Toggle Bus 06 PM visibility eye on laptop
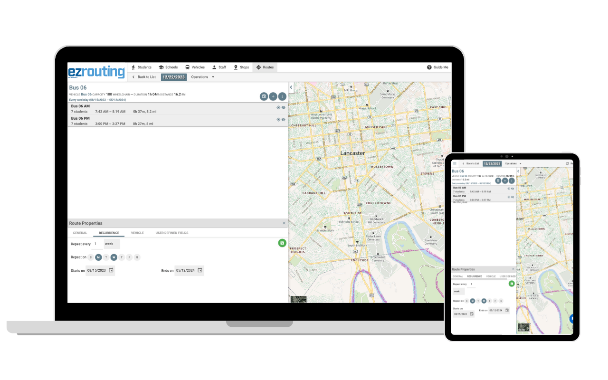Screen dimensions: 608x380 284,120
